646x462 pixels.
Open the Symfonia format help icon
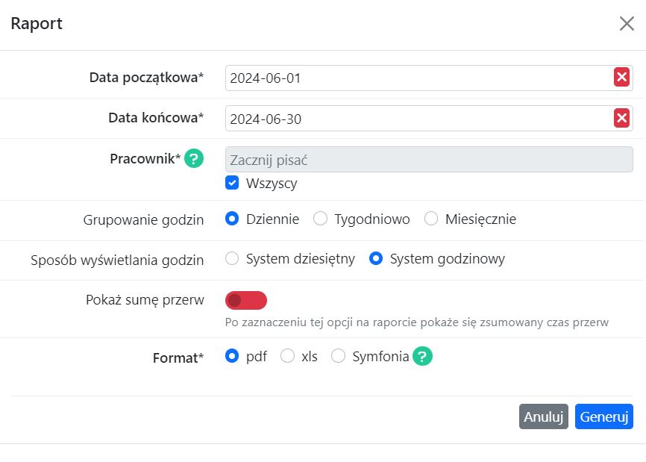point(421,357)
